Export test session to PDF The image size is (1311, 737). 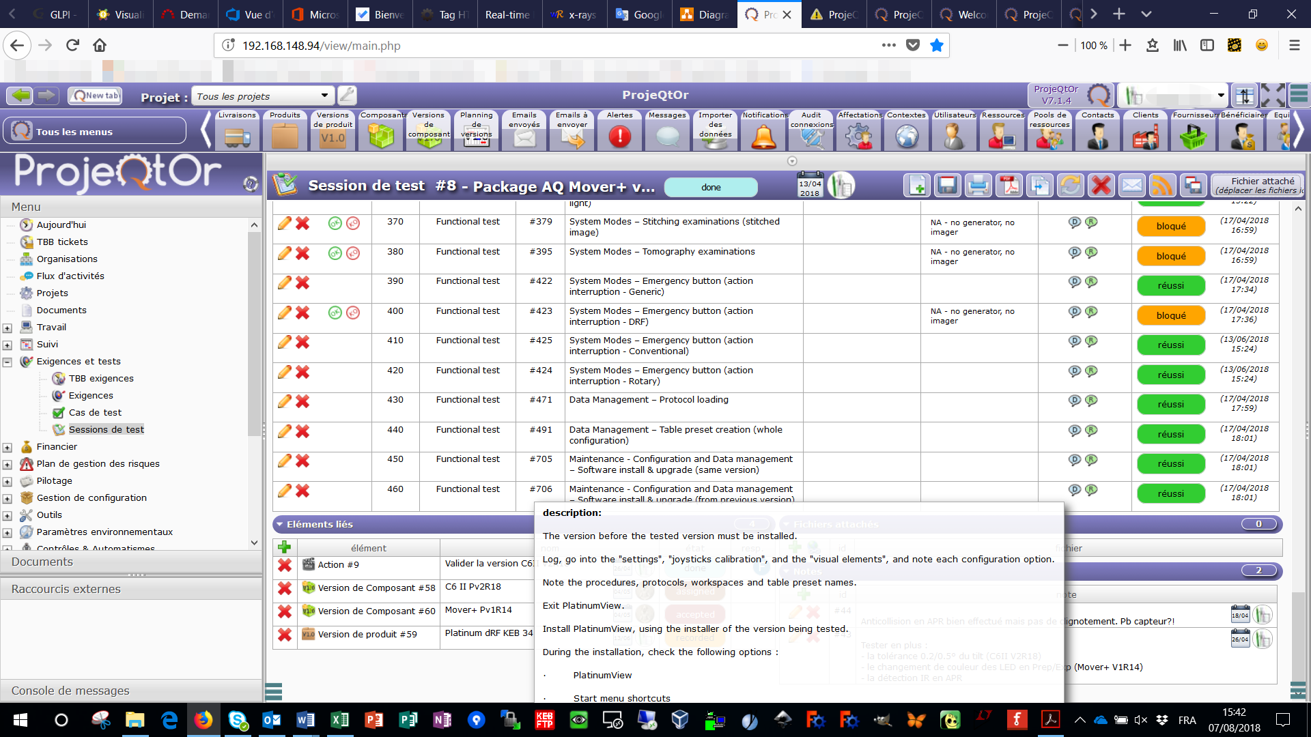point(1009,186)
